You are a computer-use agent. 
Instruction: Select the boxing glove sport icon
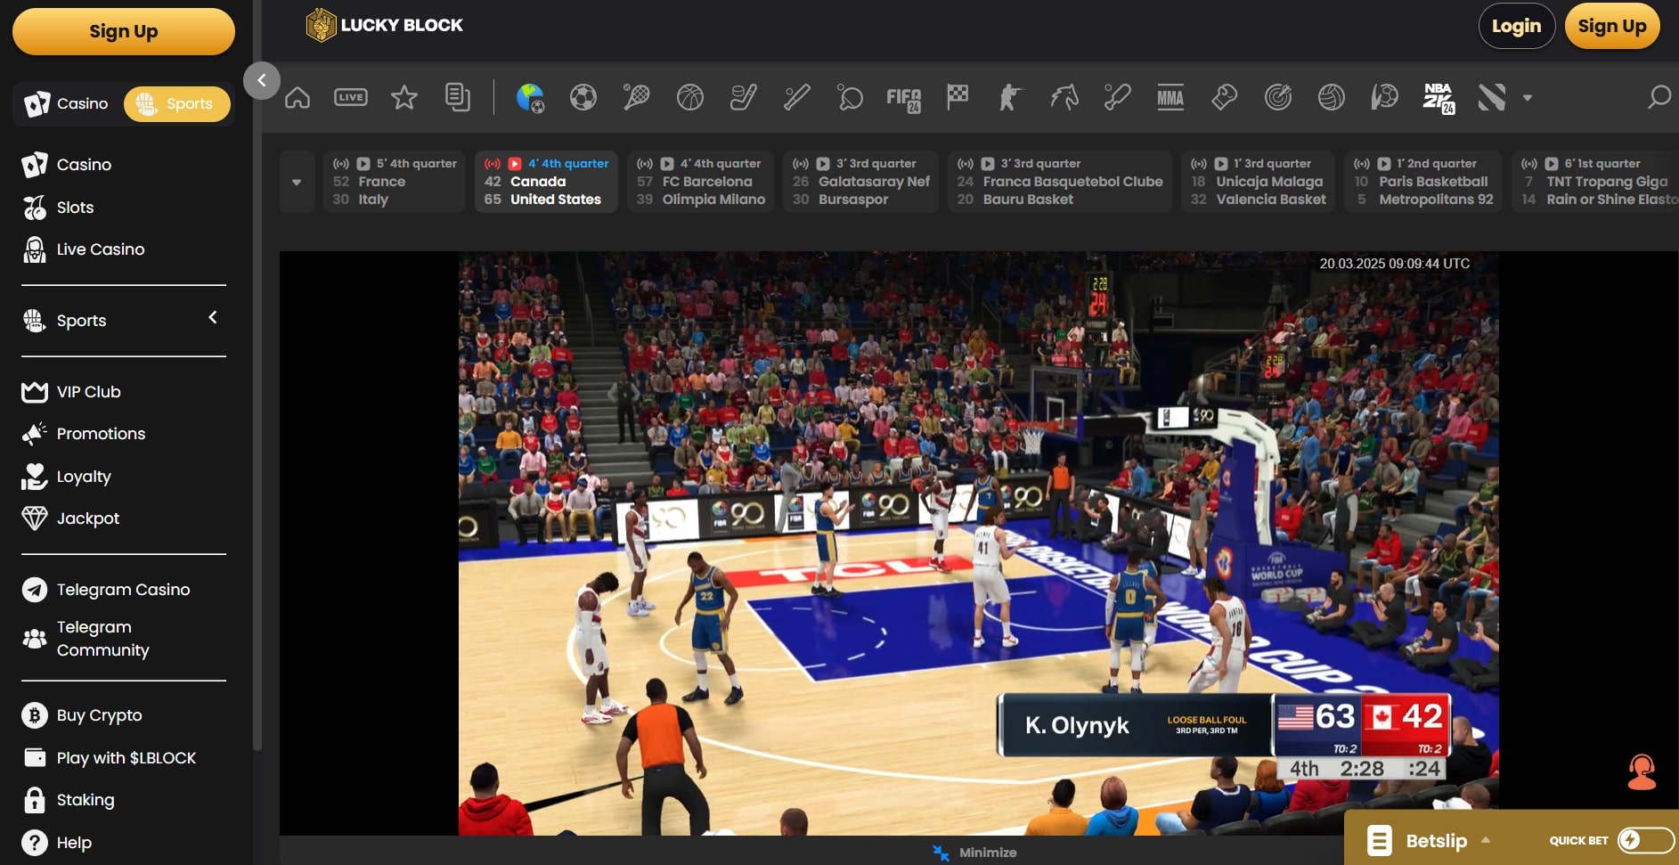click(1225, 97)
